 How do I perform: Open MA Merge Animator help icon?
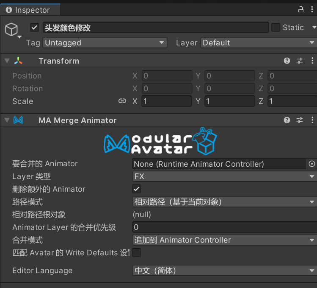pos(287,120)
